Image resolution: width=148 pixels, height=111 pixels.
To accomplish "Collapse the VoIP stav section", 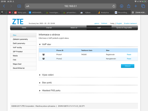I will 40,44.
